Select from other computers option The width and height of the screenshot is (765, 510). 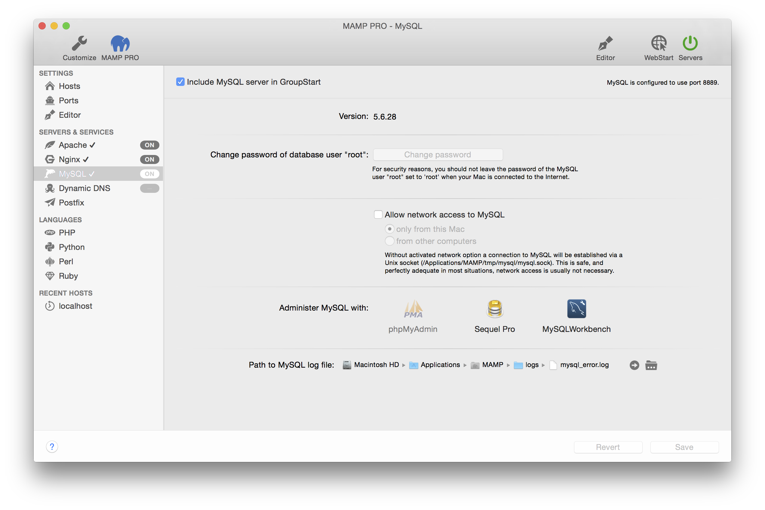pyautogui.click(x=389, y=241)
